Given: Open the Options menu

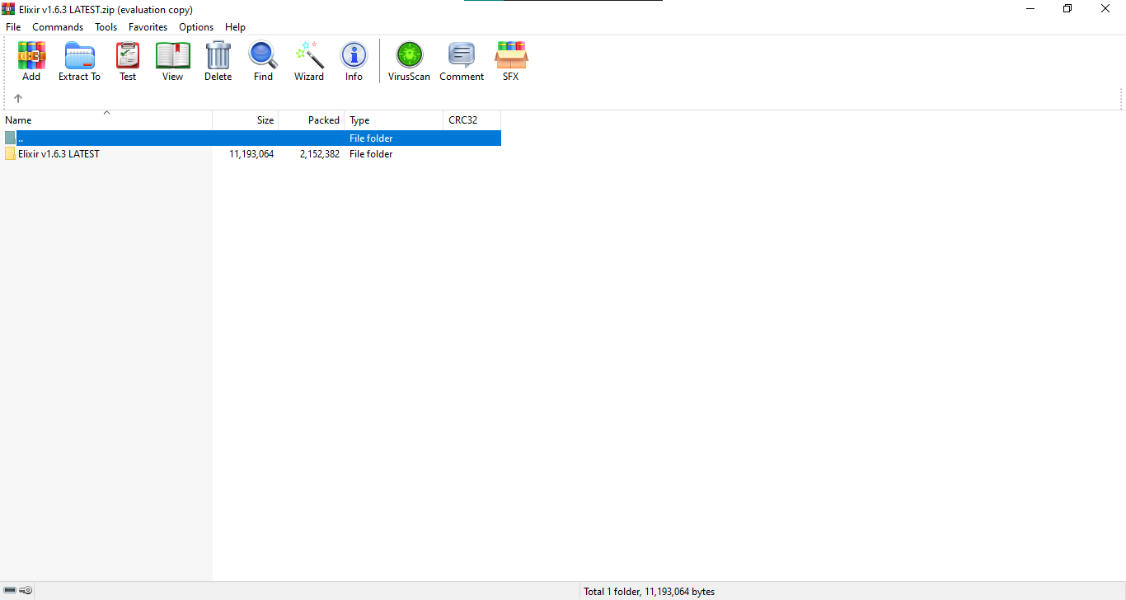Looking at the screenshot, I should click(x=196, y=27).
